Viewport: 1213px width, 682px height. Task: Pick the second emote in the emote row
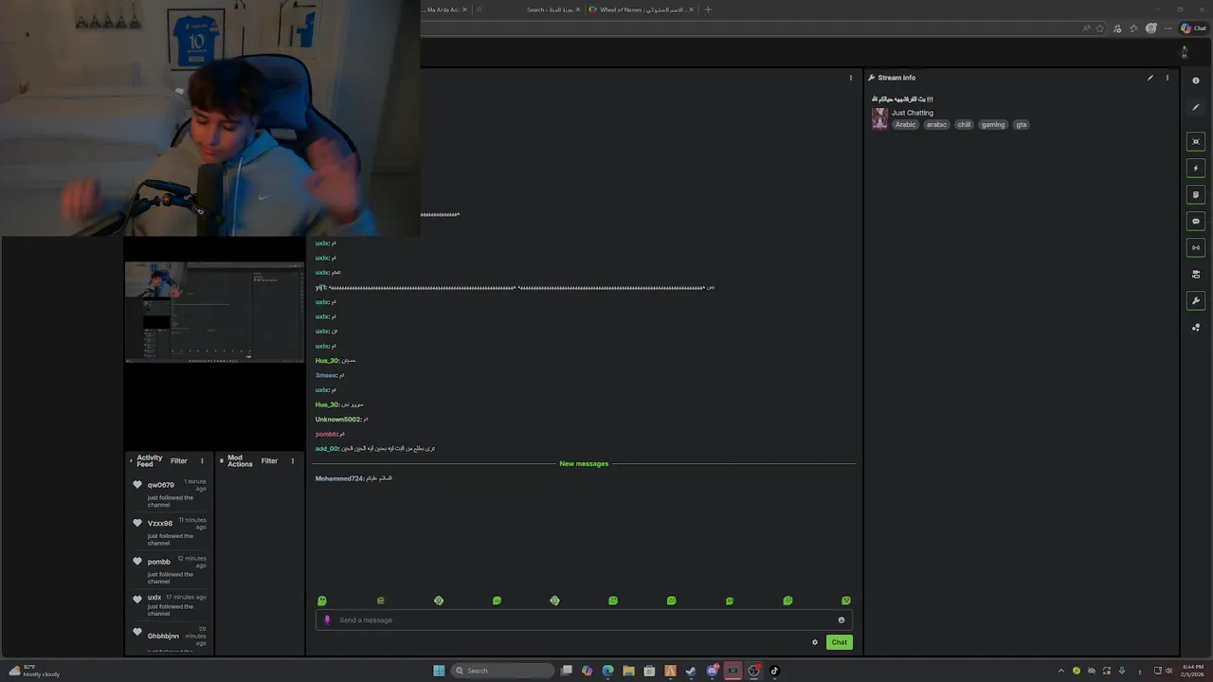coord(381,601)
